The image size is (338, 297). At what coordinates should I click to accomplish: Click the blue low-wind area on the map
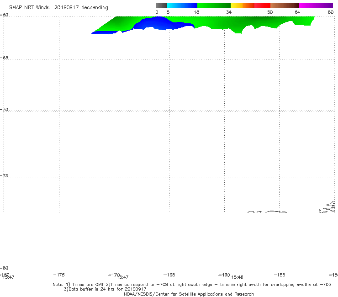161,24
